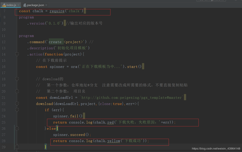
Task: Click the '0.1.0' version string
Action: [x=54, y=23]
